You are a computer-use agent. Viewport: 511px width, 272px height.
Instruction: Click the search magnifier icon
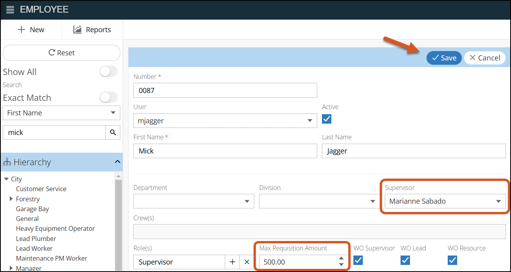click(x=113, y=133)
